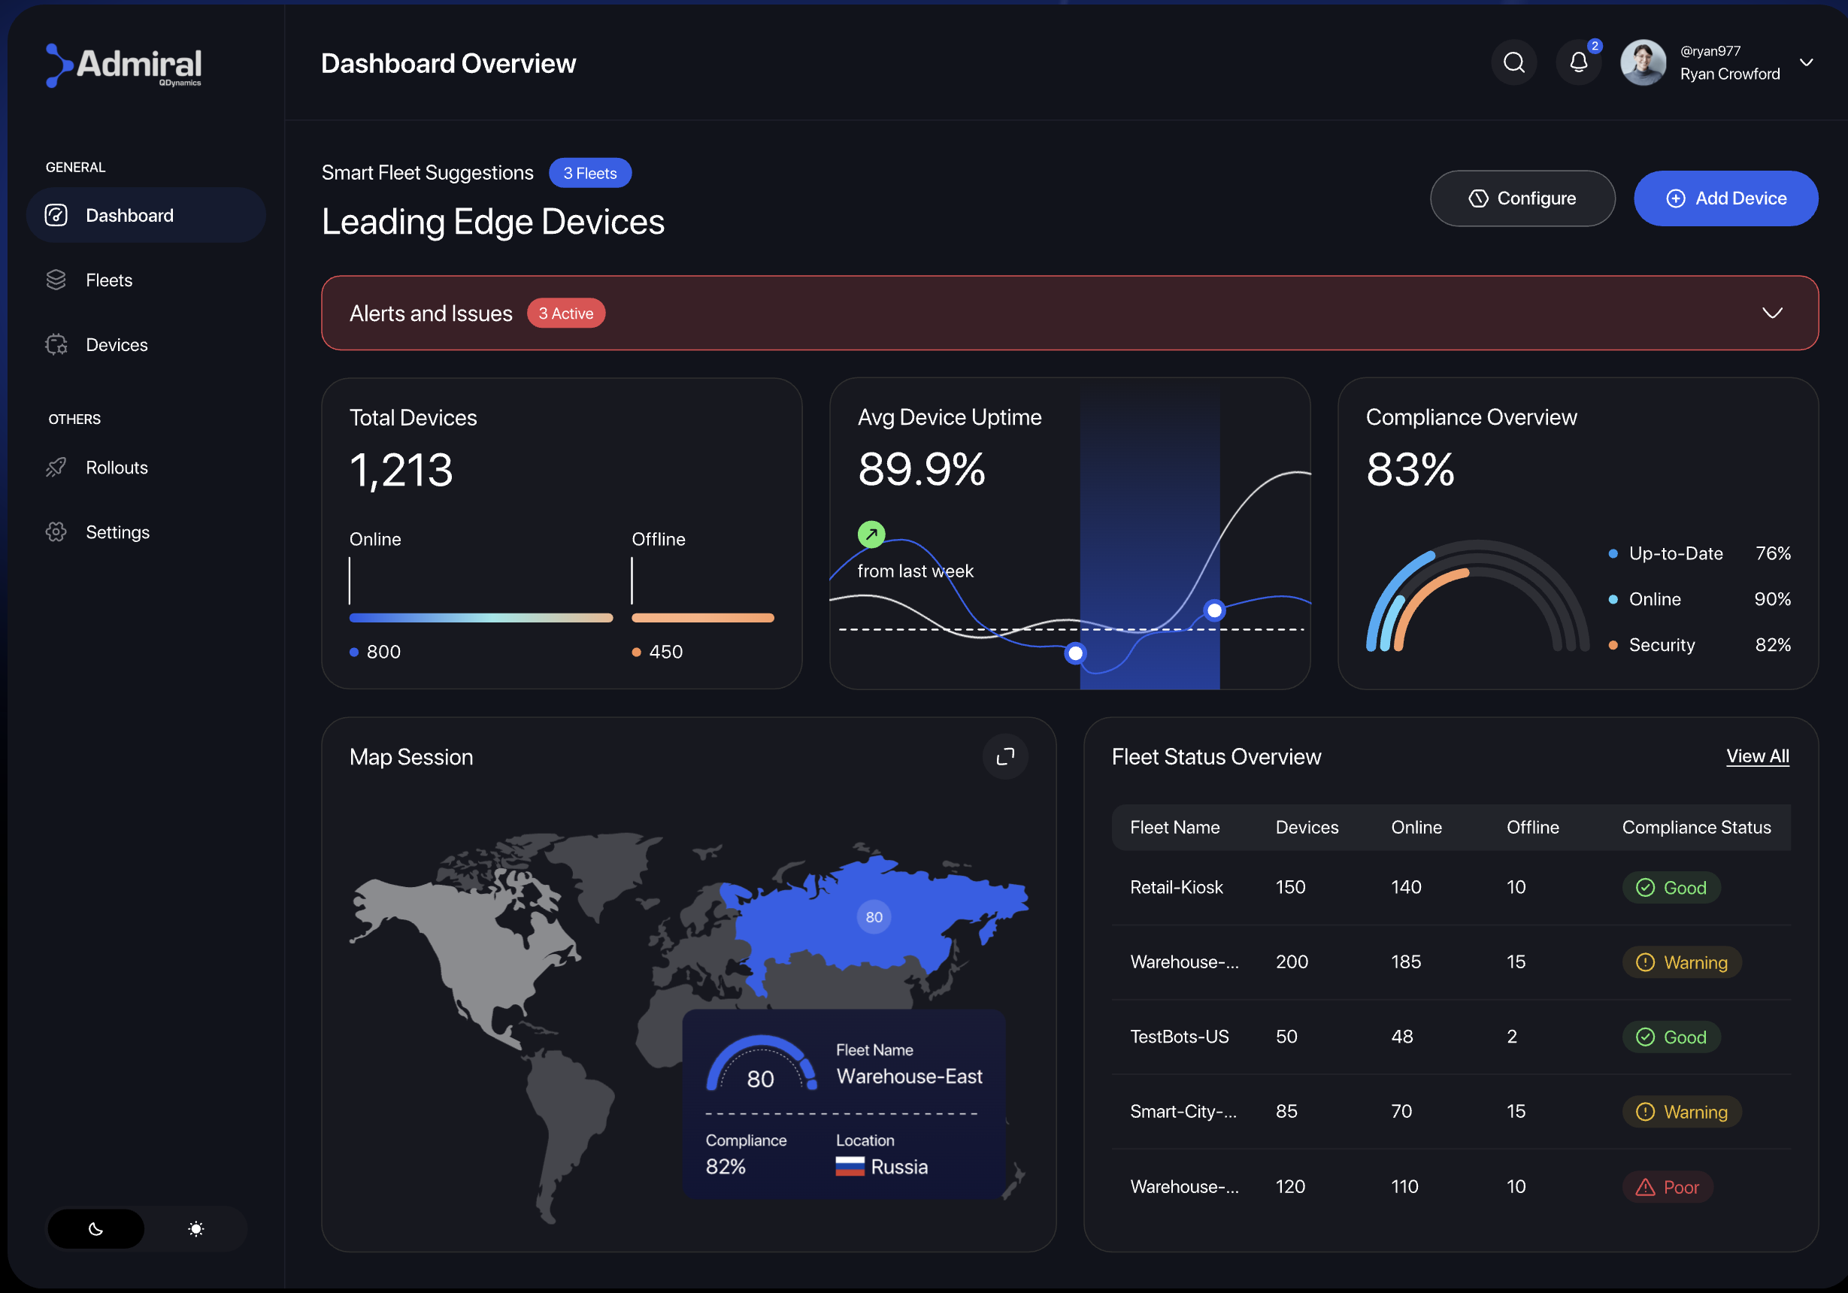Select the Rollouts rocket icon
The height and width of the screenshot is (1293, 1848).
[x=56, y=467]
